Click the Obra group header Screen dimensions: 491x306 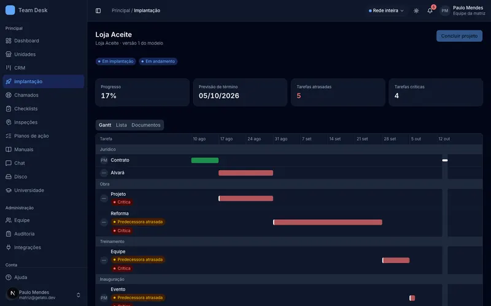point(288,184)
